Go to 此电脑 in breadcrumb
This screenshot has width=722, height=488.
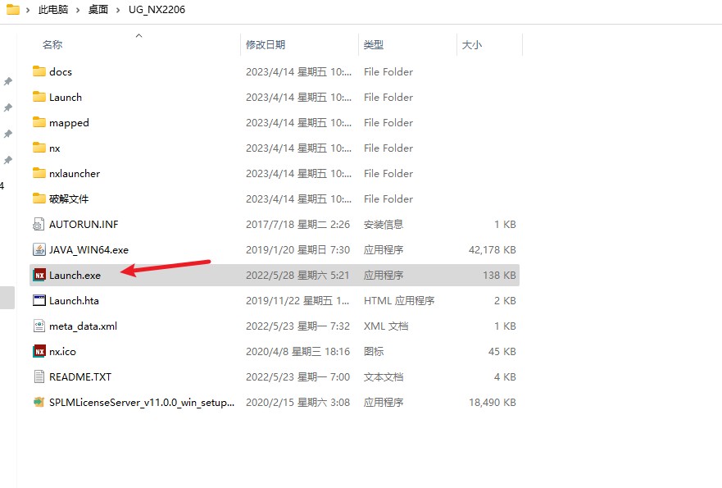click(x=53, y=9)
